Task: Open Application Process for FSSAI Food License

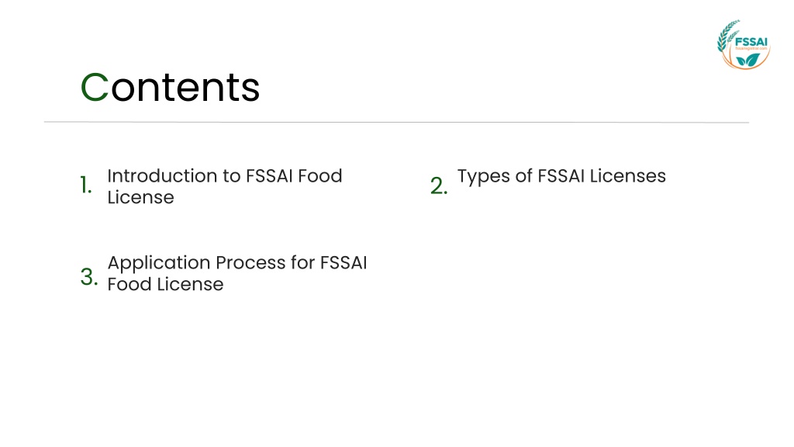Action: pos(237,273)
